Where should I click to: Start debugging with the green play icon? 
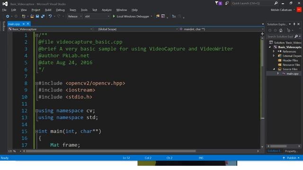(114, 17)
